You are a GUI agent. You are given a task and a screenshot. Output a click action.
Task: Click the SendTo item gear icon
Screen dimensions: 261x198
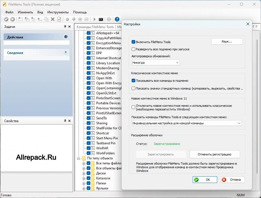[93, 118]
